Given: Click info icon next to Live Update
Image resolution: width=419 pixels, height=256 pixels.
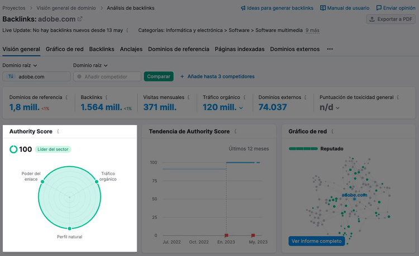Looking at the screenshot, I should pos(127,31).
